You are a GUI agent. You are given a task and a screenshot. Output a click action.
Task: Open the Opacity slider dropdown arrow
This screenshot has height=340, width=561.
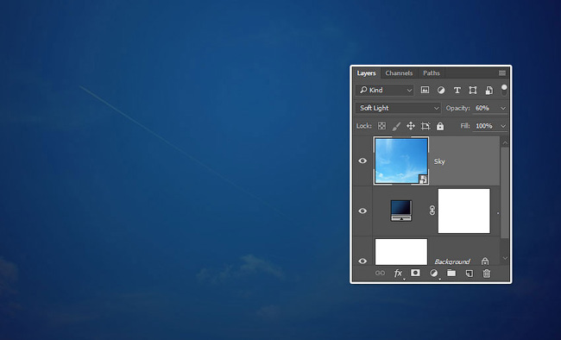[503, 108]
